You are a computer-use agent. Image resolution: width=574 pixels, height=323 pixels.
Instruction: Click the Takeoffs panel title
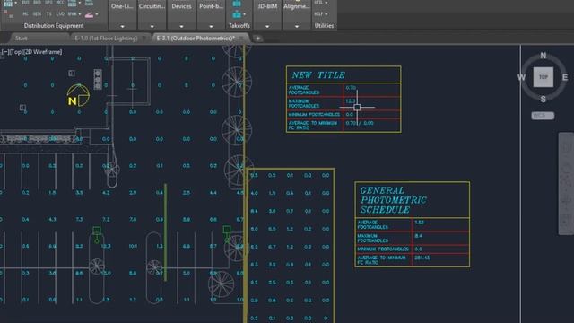click(x=239, y=26)
